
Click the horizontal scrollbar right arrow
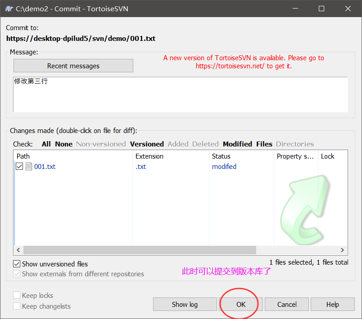(x=342, y=250)
